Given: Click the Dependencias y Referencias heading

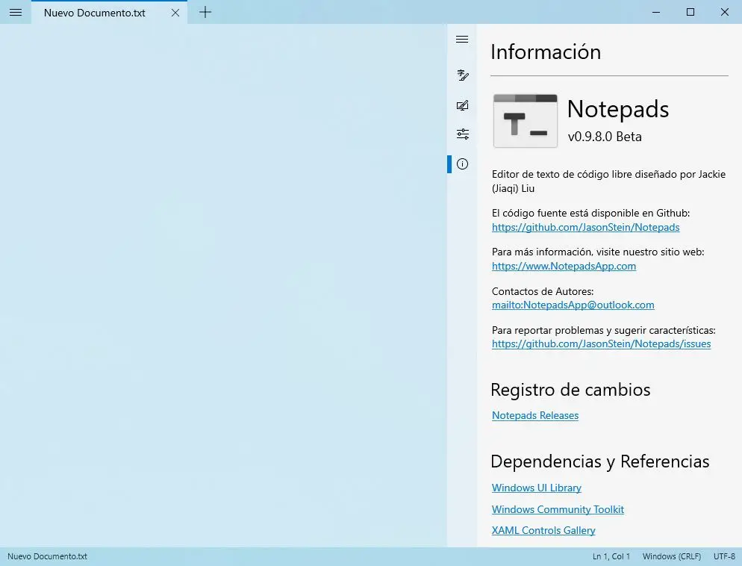Looking at the screenshot, I should [599, 461].
